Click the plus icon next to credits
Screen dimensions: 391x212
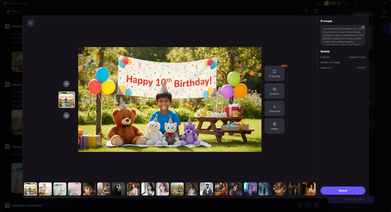339,3
